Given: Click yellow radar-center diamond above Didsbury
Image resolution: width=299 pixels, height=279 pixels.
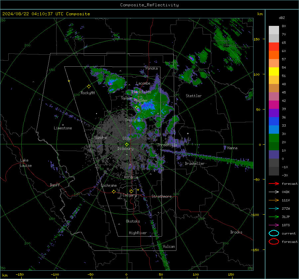Looking at the screenshot, I should pyautogui.click(x=127, y=145).
